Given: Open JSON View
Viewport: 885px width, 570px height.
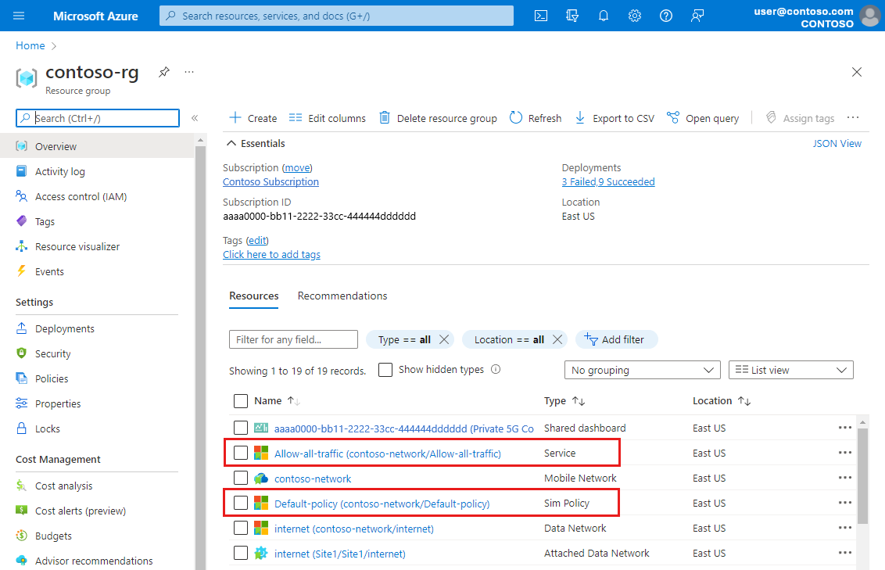Looking at the screenshot, I should (837, 143).
